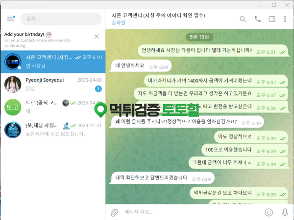The image size is (294, 220).
Task: Open the emoji picker smiley icon
Action: click(x=269, y=212)
